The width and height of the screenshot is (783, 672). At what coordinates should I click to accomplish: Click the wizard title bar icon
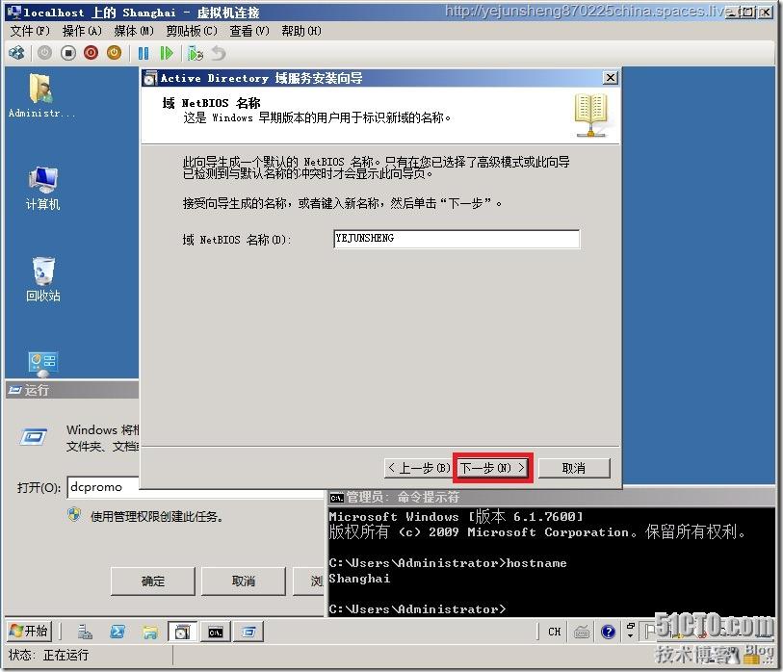[150, 78]
